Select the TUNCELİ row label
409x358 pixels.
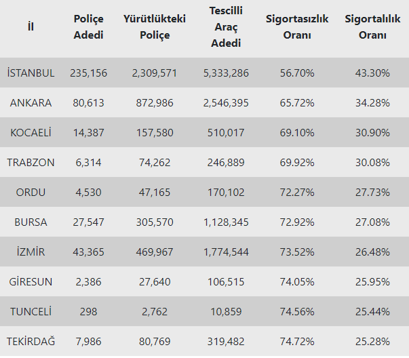click(31, 311)
